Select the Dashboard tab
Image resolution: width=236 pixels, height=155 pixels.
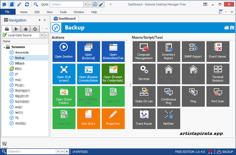tap(65, 19)
